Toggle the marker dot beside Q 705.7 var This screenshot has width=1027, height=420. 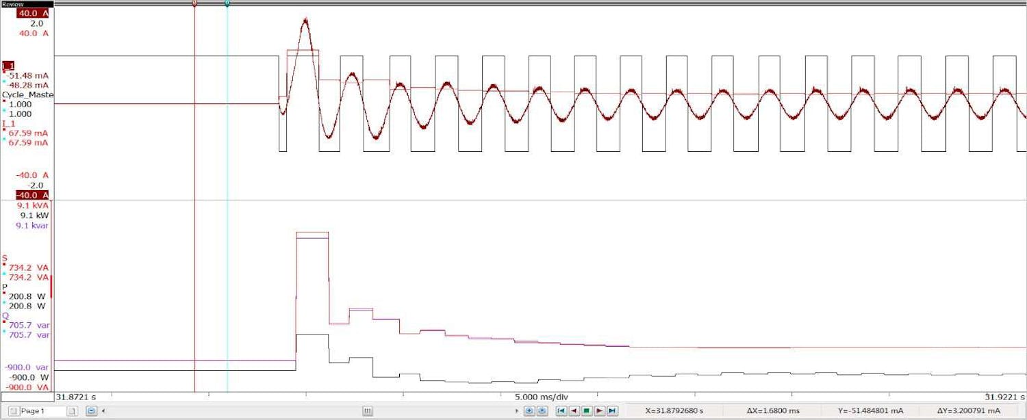[5, 320]
